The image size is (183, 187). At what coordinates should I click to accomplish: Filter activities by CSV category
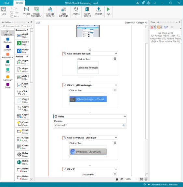click(8, 70)
